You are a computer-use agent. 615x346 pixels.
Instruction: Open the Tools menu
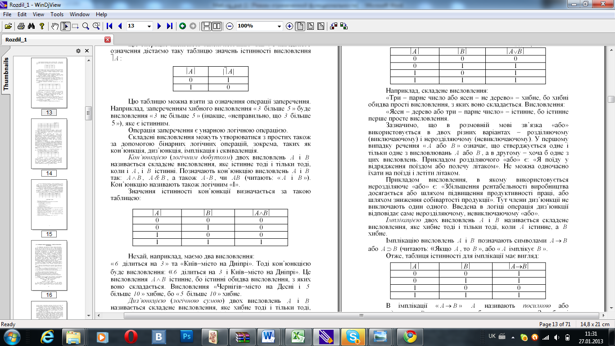point(57,14)
